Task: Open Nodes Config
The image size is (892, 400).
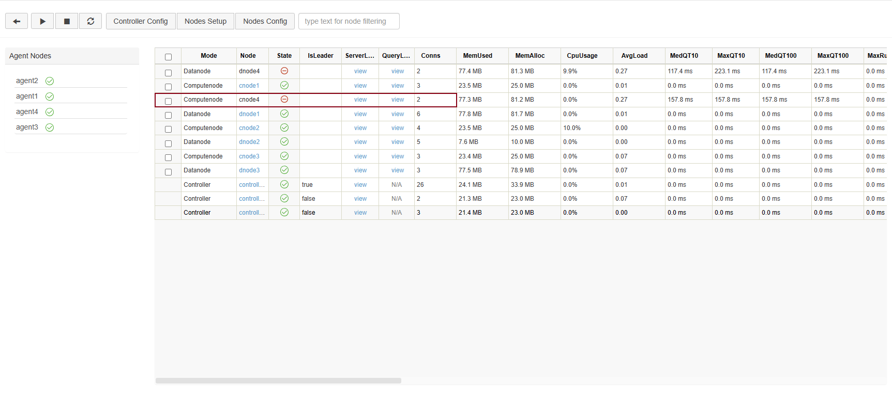Action: point(265,21)
